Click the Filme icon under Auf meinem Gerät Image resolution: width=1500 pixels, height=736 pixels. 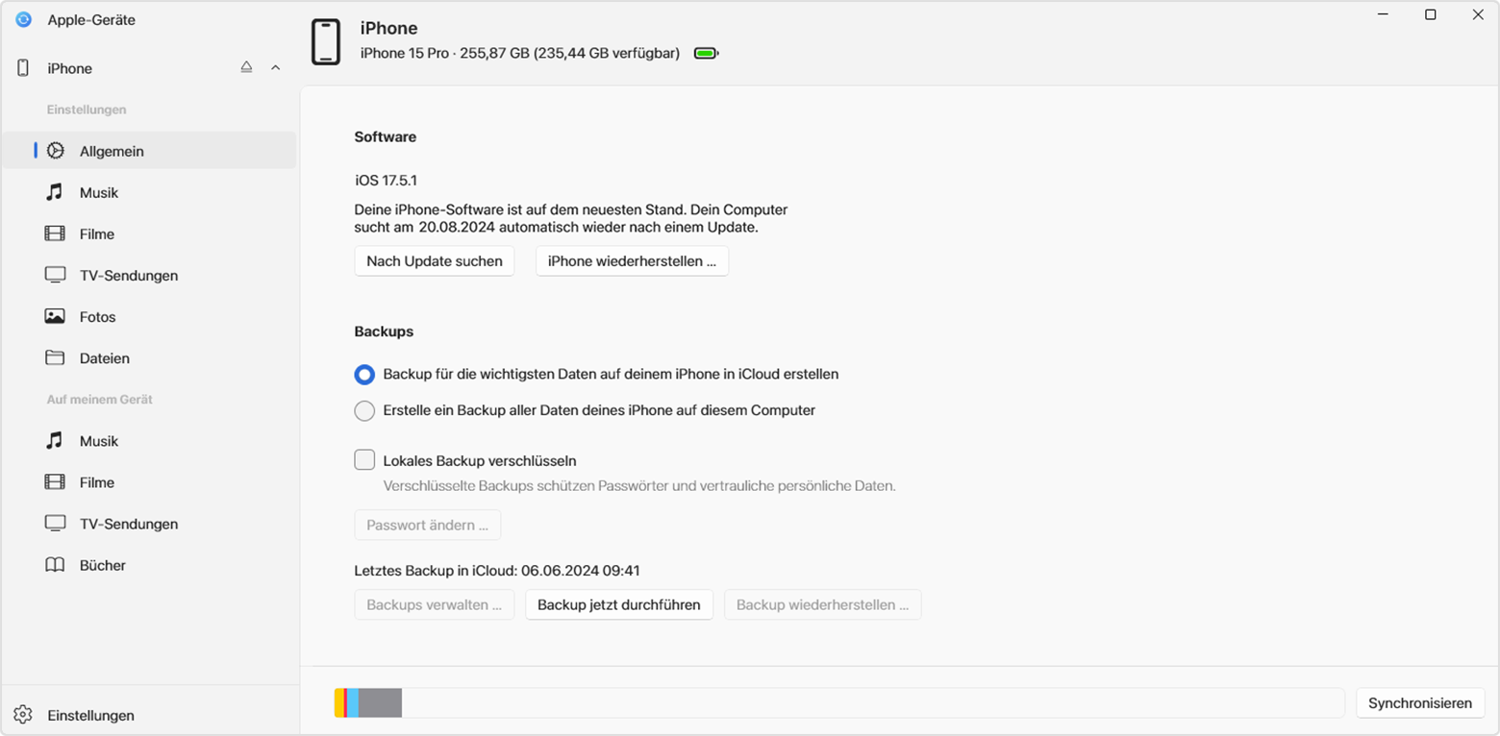pos(55,481)
